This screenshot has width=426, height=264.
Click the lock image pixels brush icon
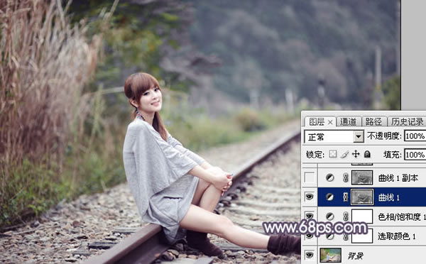[x=344, y=154]
